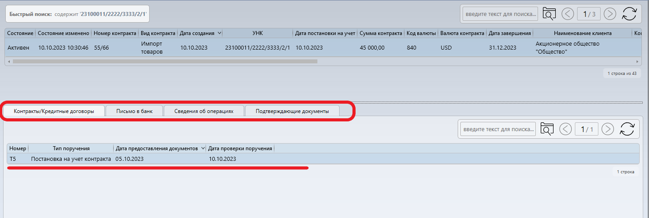Open the Контракты/Кредитные договоры tab

point(54,111)
